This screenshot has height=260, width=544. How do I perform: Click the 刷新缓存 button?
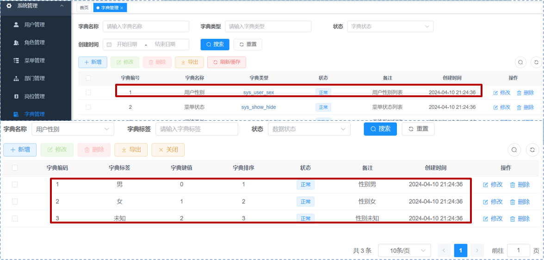[x=227, y=62]
